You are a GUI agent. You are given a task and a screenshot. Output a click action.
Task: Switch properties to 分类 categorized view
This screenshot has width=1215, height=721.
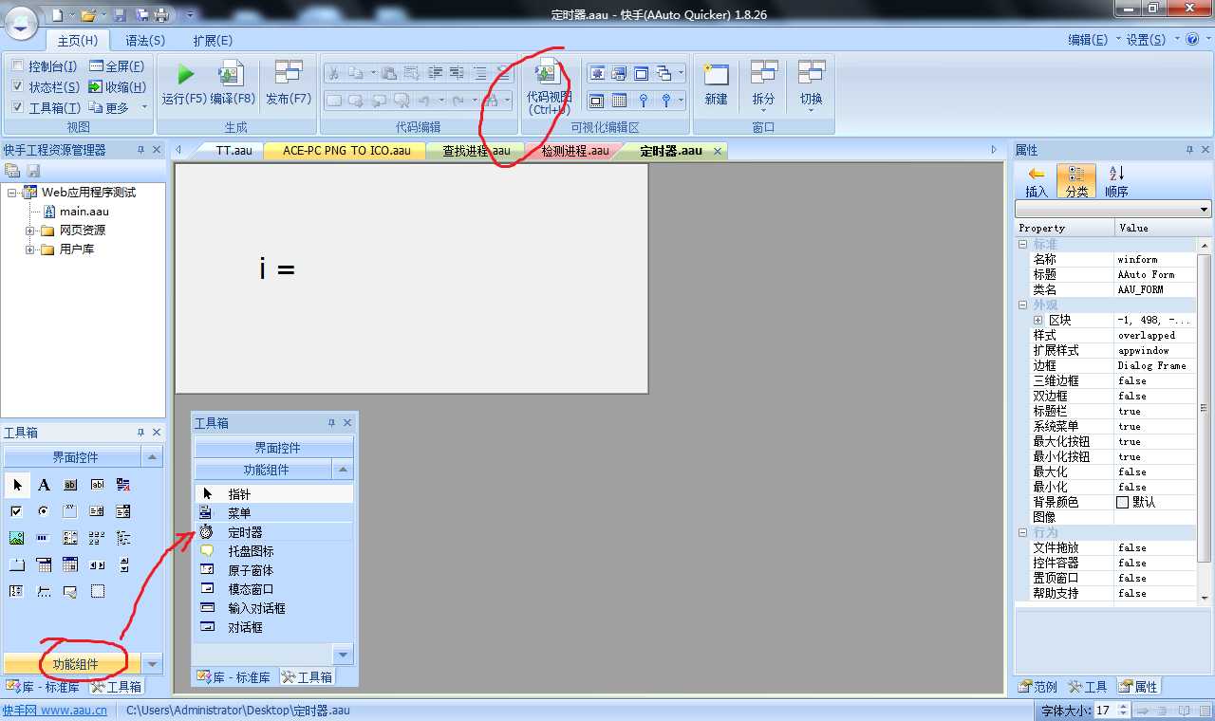point(1075,181)
